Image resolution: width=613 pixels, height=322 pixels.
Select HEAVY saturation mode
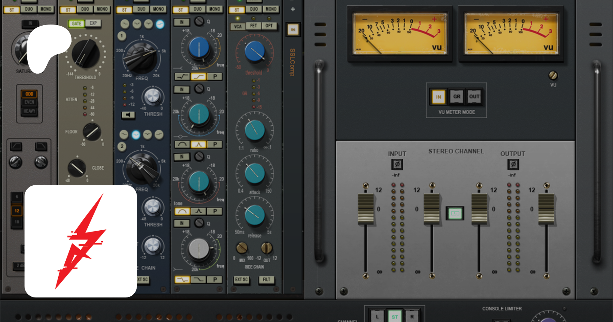[29, 111]
